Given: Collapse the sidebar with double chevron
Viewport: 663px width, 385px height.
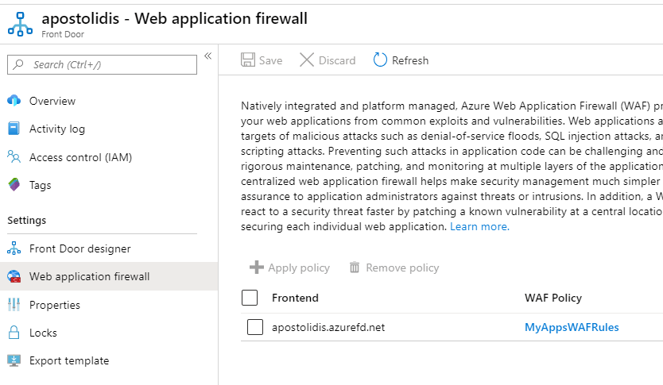Looking at the screenshot, I should click(207, 56).
